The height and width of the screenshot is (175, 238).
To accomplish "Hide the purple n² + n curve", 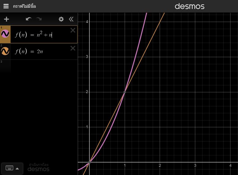I will [x=5, y=34].
